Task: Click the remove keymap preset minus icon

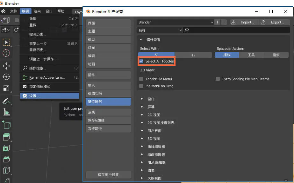Action: pyautogui.click(x=224, y=22)
